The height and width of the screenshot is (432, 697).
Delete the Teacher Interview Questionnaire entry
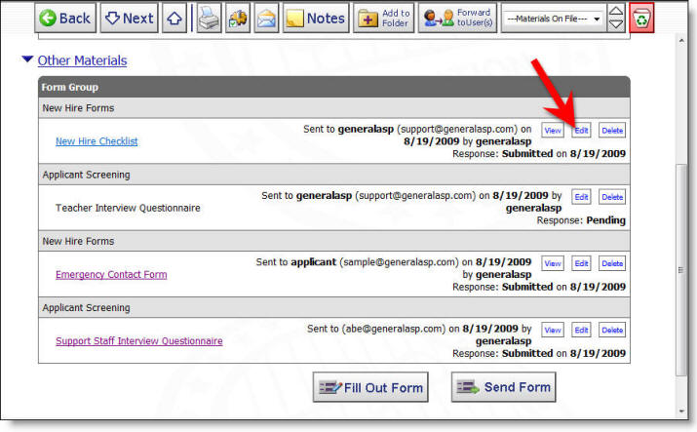pos(611,197)
